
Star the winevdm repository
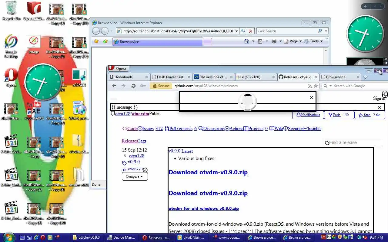point(369,115)
